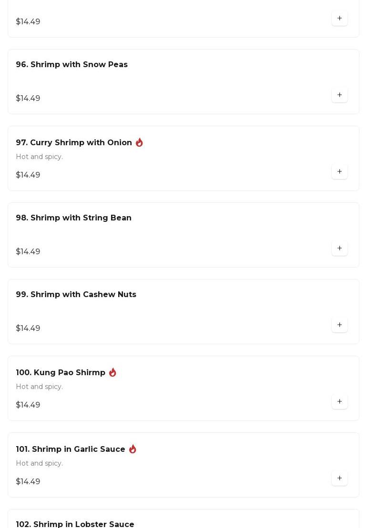The image size is (367, 528).
Task: Click plus icon for Curry Shrimp with Onion
Action: pos(339,172)
